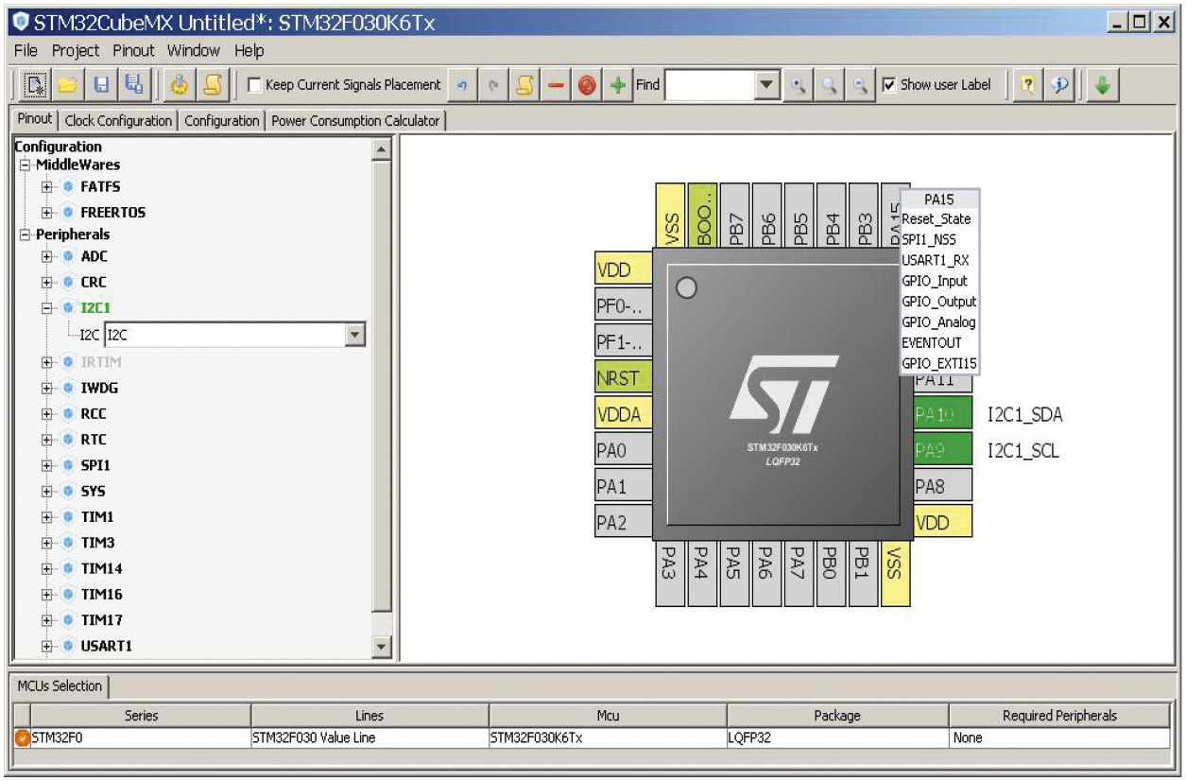Image resolution: width=1186 pixels, height=781 pixels.
Task: Select the MCUs Selection tab
Action: click(59, 686)
